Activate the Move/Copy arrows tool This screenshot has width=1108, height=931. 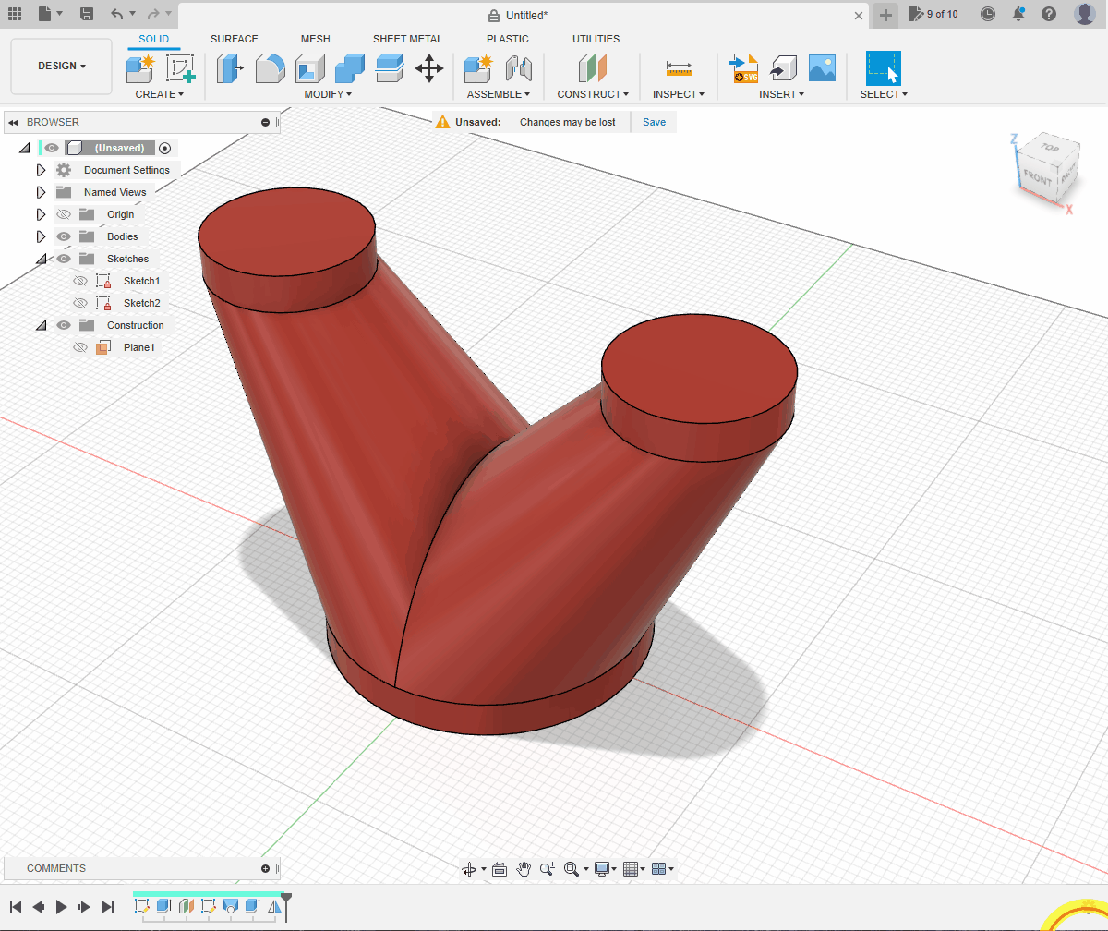(429, 68)
